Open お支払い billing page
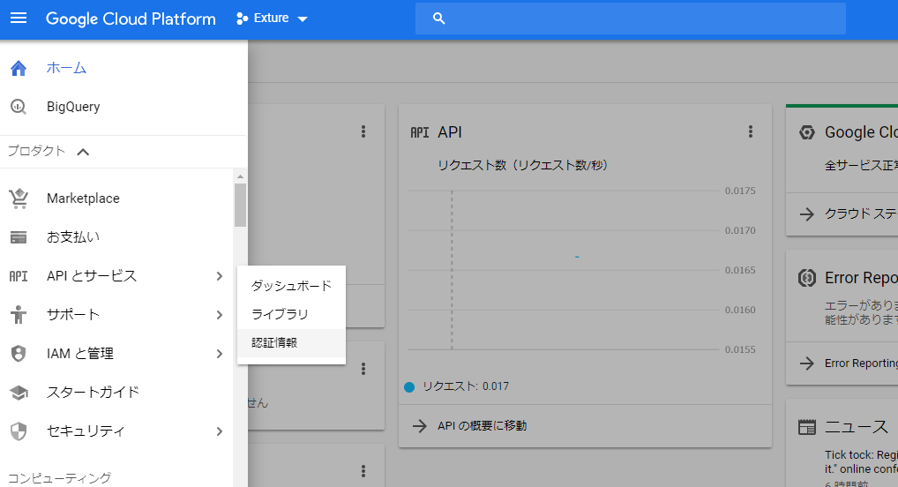 (72, 237)
